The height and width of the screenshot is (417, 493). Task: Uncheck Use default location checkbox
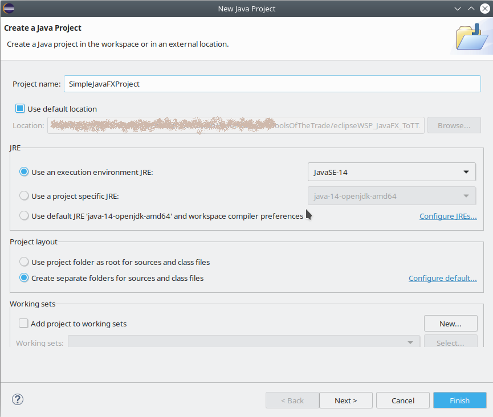pyautogui.click(x=21, y=109)
